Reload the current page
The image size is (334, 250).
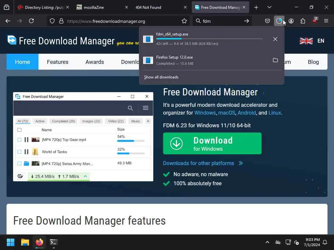coord(31,21)
